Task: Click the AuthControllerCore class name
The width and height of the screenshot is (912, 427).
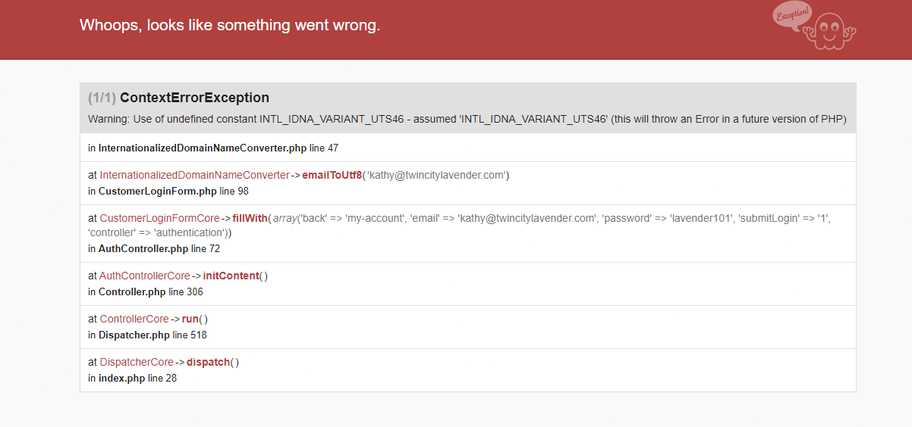Action: click(x=145, y=276)
